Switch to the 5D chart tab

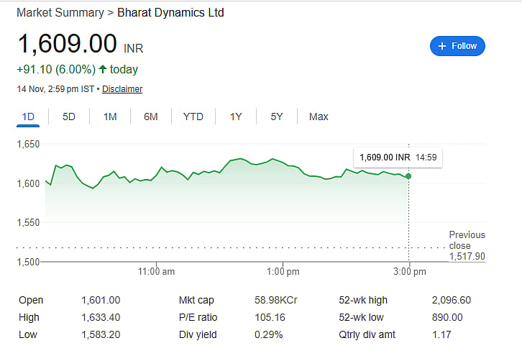tap(69, 117)
